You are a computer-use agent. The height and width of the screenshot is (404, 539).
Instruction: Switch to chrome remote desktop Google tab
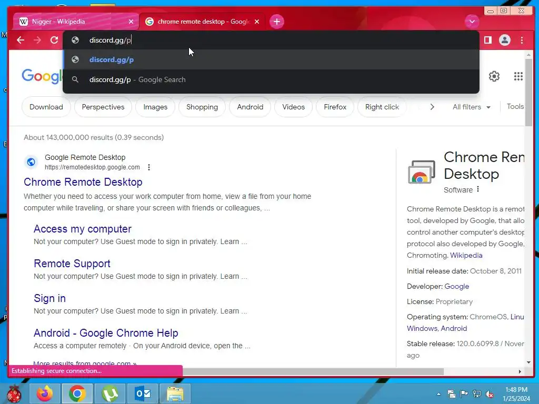pyautogui.click(x=203, y=22)
